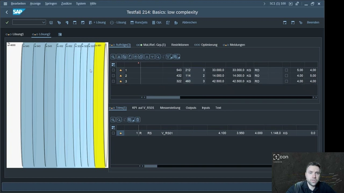Tick the row checkbox for order 1
The height and width of the screenshot is (193, 344).
coord(113,70)
